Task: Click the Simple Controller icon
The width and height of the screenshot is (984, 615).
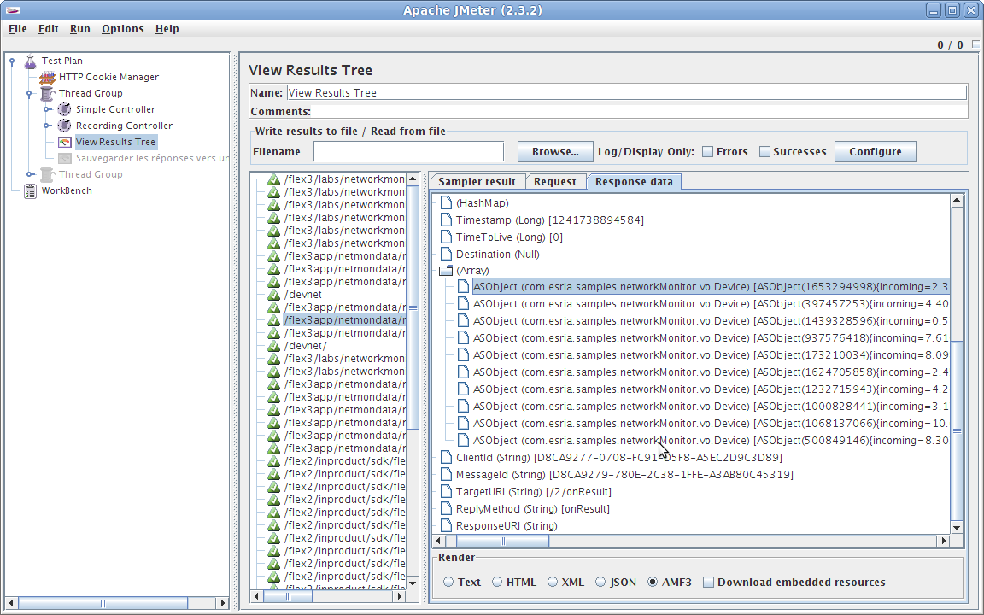Action: pos(64,109)
